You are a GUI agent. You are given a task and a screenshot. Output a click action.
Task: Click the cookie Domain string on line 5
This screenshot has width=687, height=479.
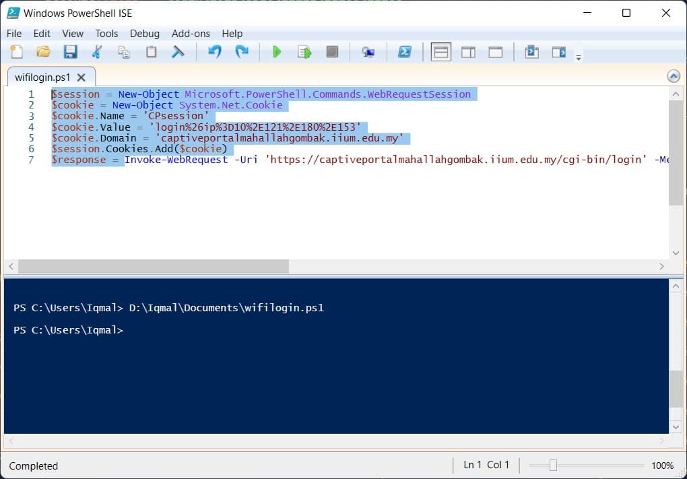279,138
